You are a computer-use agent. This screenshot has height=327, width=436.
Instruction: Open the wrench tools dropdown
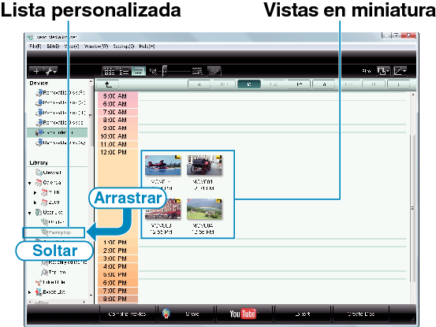tap(51, 72)
